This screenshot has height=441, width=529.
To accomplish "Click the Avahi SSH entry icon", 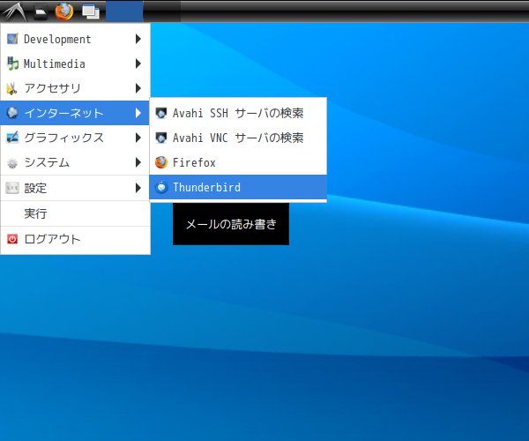I will 161,113.
